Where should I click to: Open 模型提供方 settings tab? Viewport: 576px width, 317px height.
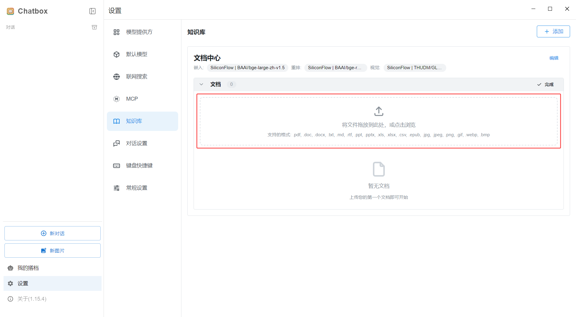pos(139,32)
